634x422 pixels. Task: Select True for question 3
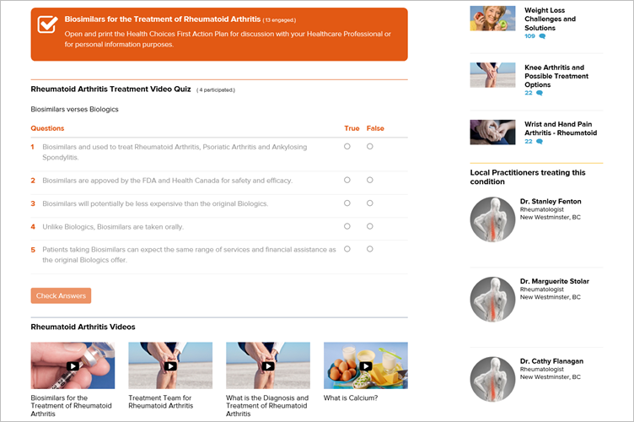(x=347, y=203)
